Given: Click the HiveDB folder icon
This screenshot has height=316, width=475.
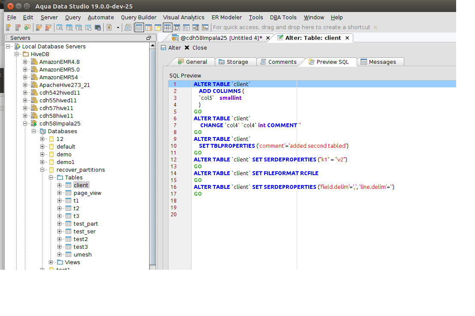Looking at the screenshot, I should click(x=26, y=54).
